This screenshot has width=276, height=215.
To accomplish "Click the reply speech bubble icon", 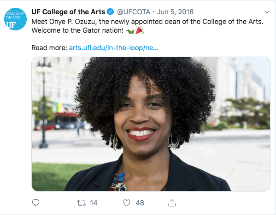I will pos(36,203).
